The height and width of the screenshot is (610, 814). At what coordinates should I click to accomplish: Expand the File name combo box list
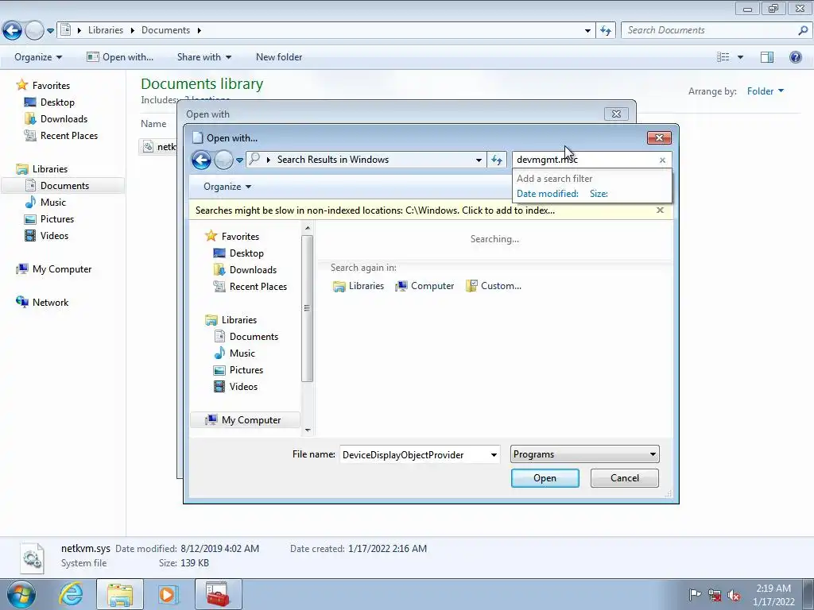tap(494, 455)
